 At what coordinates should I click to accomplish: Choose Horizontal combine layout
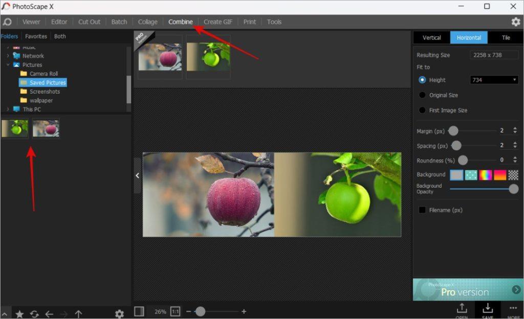coord(469,38)
